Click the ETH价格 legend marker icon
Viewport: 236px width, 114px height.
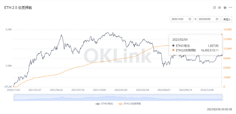pos(98,104)
